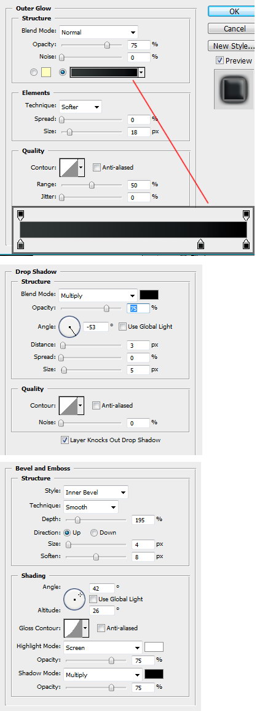This screenshot has height=711, width=257.
Task: Open the gradient picker arrow in Outer Glow
Action: click(x=141, y=72)
